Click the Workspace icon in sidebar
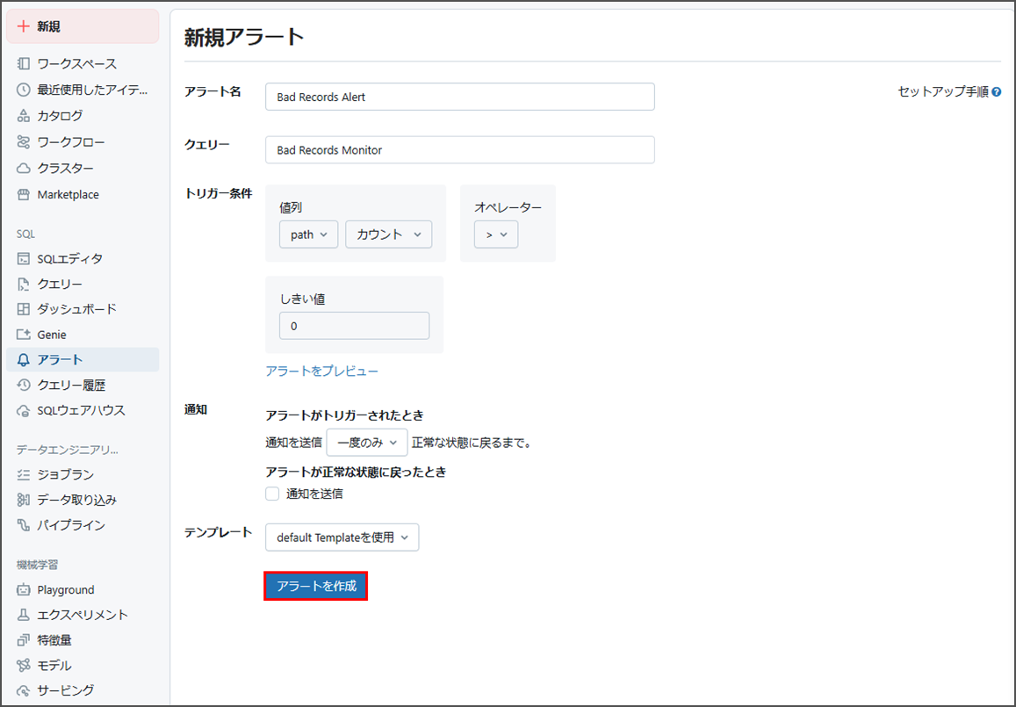 pos(24,64)
